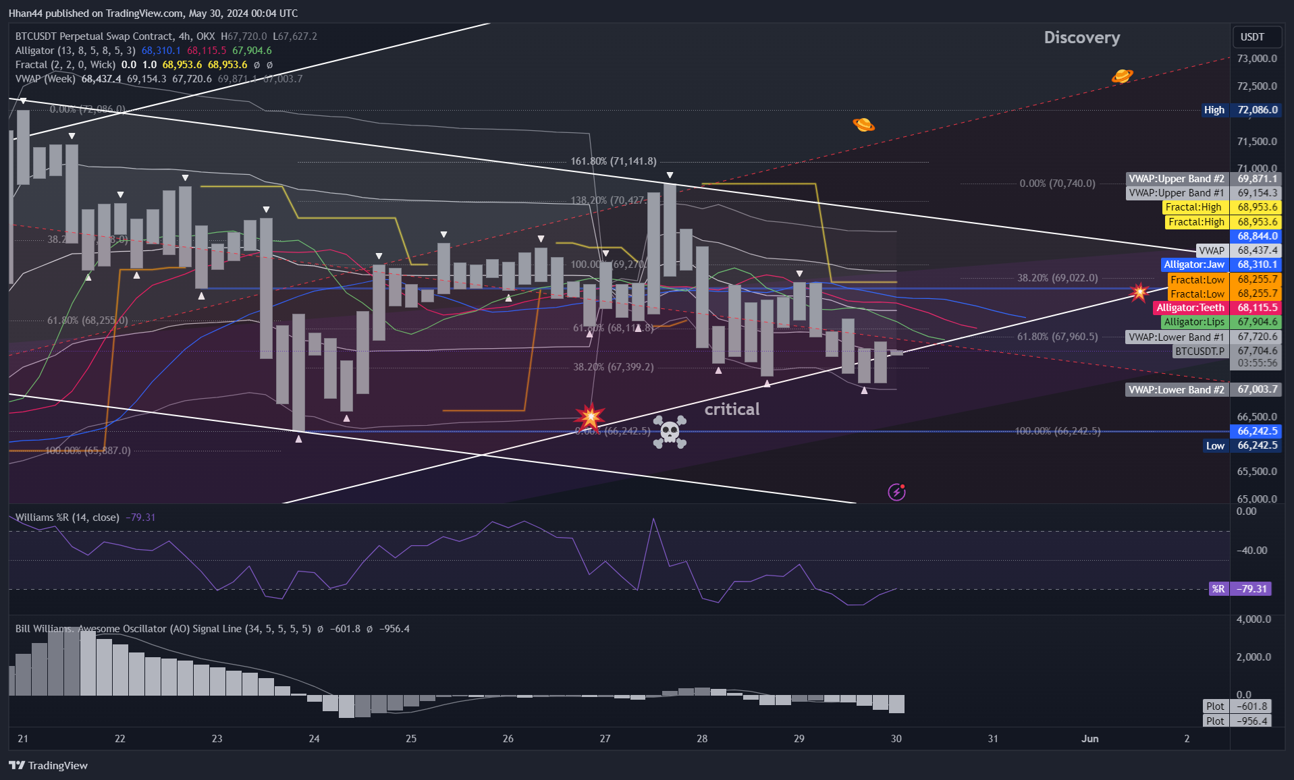1294x780 pixels.
Task: Click the blue 68,844.0 price label
Action: (x=1256, y=236)
